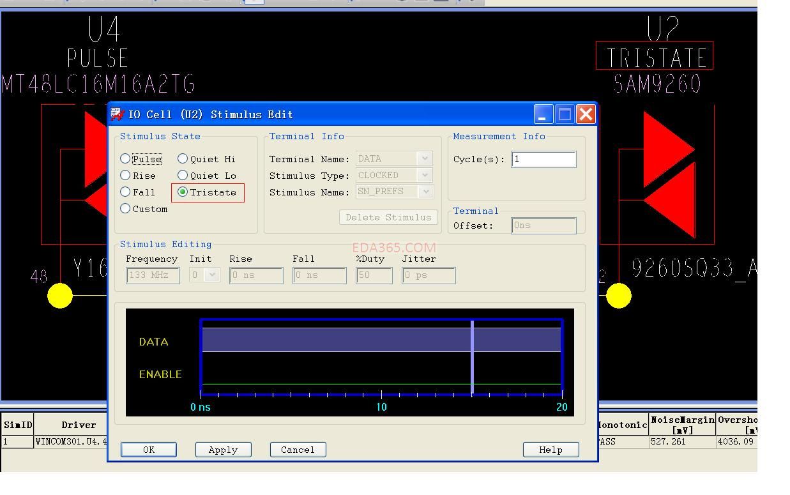Screen dimensions: 790x495
Task: Choose the Quiet Hi radio option
Action: coord(183,159)
